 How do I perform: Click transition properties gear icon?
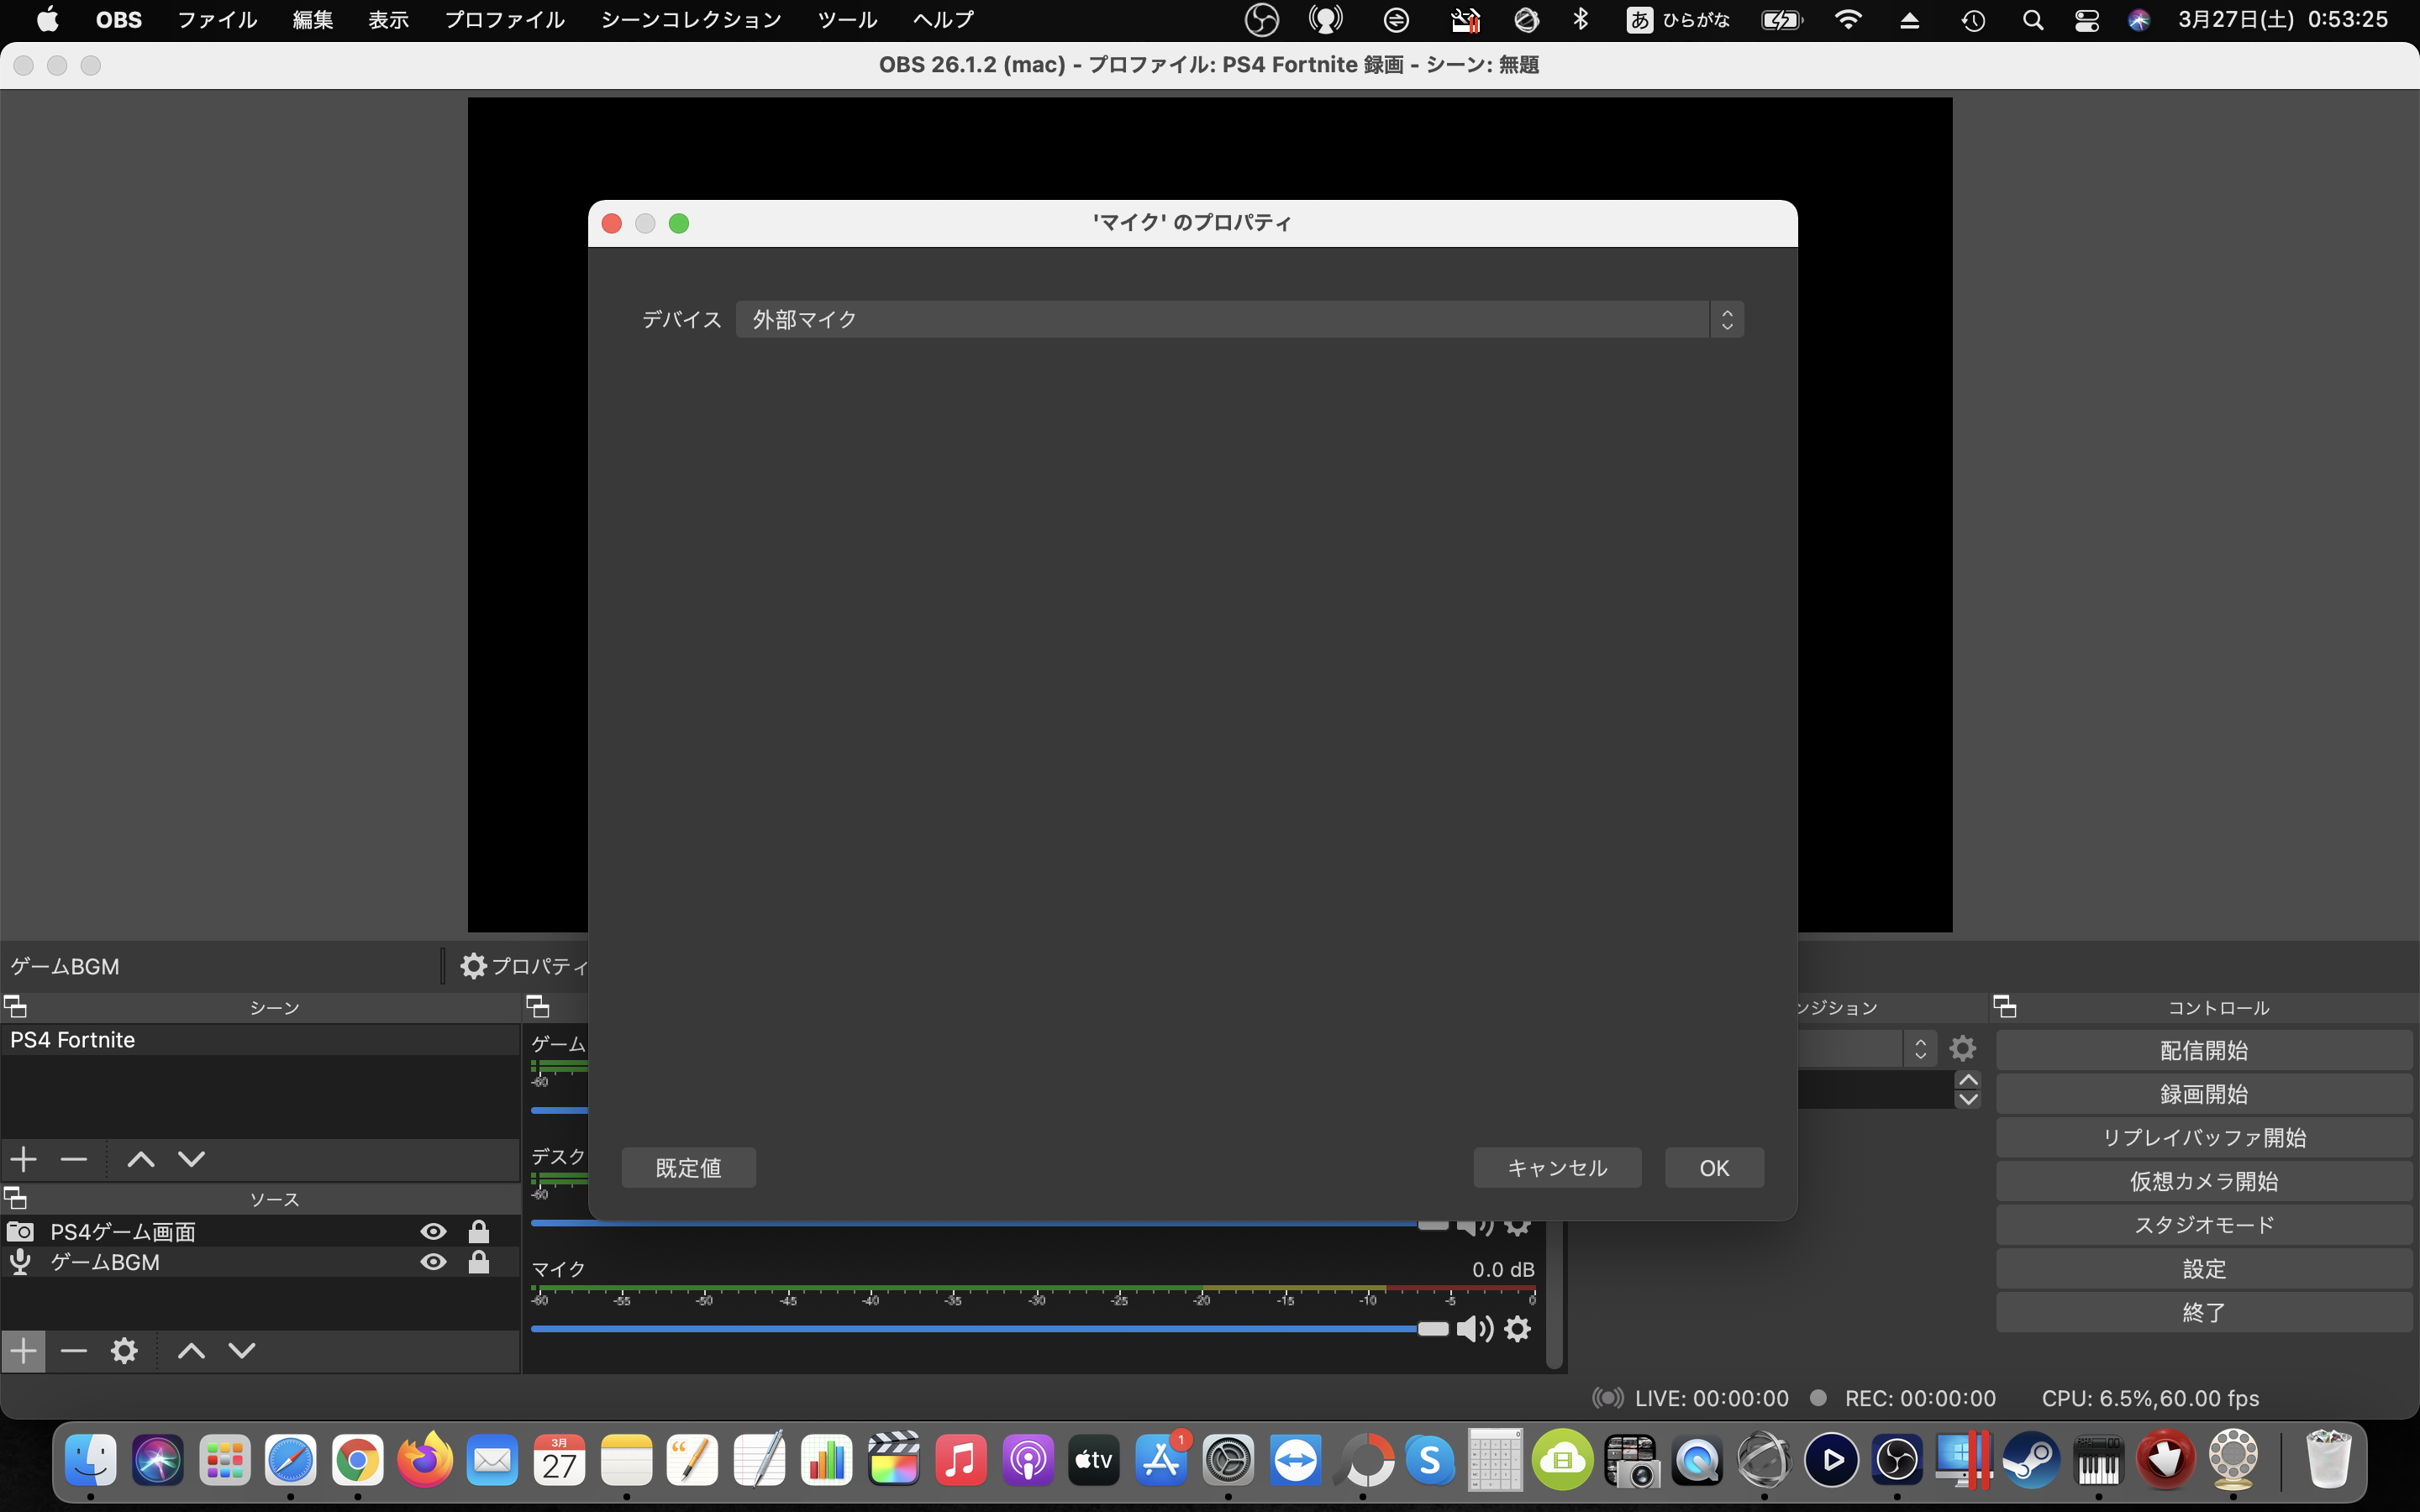coord(1962,1048)
